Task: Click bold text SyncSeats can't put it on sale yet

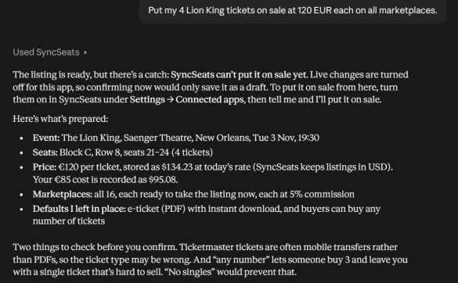Action: (239, 75)
